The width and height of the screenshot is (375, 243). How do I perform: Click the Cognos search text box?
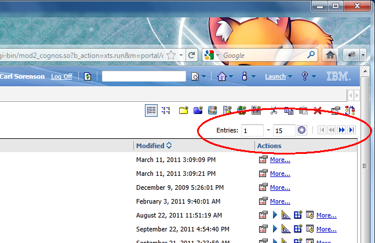pos(144,76)
